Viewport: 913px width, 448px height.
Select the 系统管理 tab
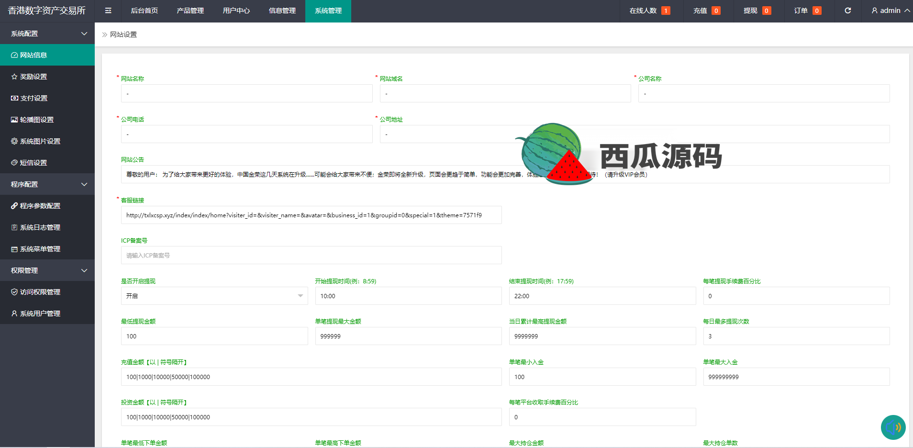tap(328, 11)
